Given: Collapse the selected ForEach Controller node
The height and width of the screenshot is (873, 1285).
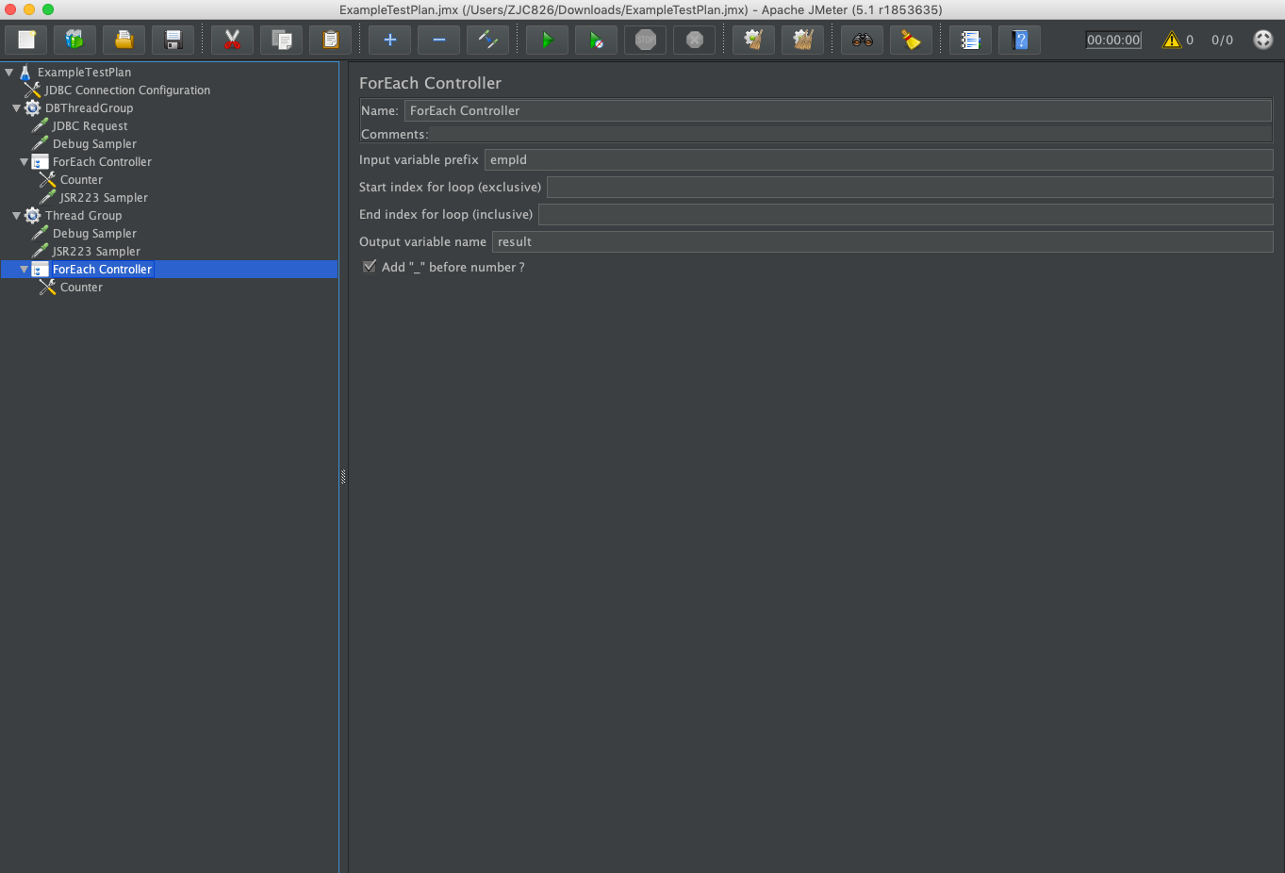Looking at the screenshot, I should [x=24, y=269].
